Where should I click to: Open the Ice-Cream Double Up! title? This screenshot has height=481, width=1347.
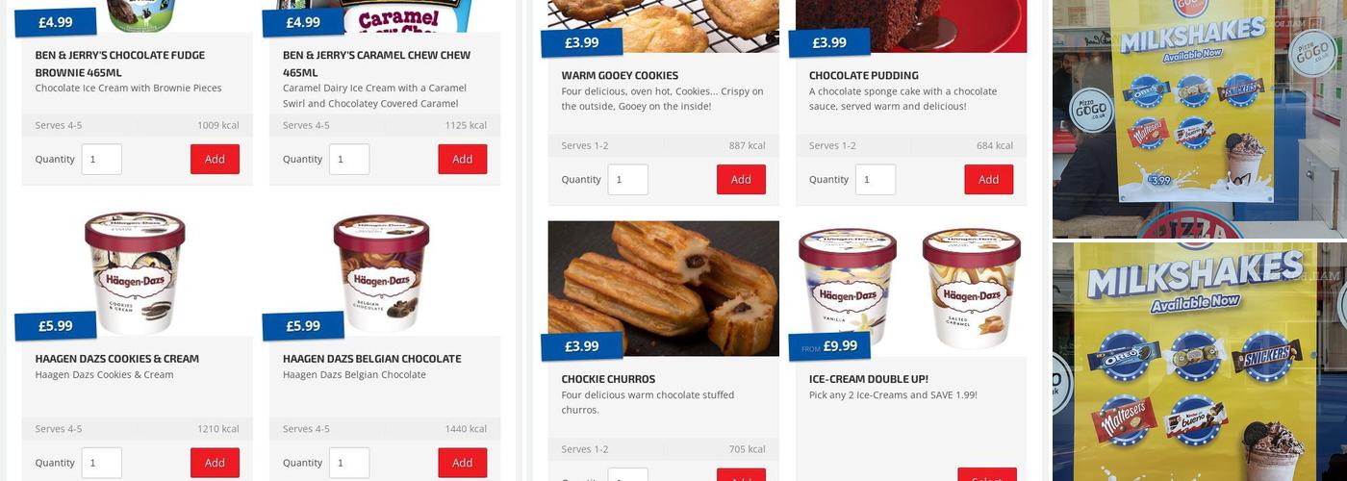(869, 379)
